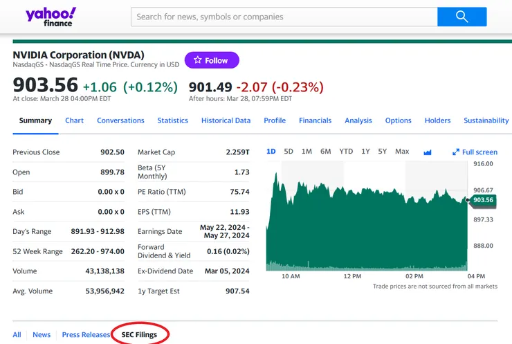Select the 6M chart range
The height and width of the screenshot is (344, 512).
point(326,152)
